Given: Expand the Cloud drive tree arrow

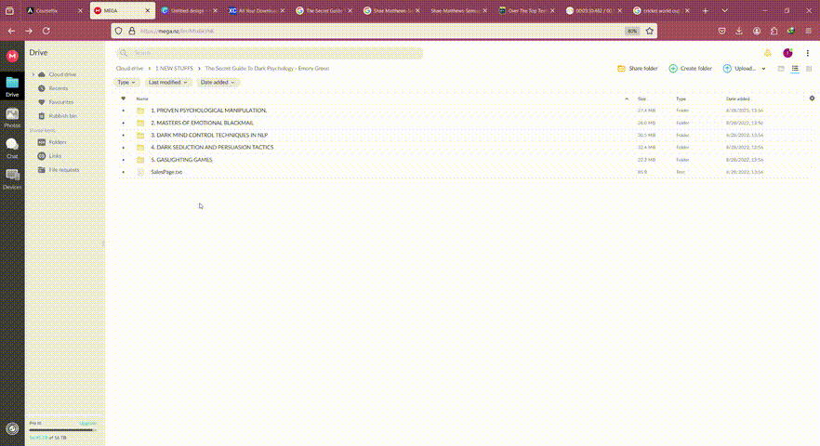Looking at the screenshot, I should pyautogui.click(x=33, y=74).
